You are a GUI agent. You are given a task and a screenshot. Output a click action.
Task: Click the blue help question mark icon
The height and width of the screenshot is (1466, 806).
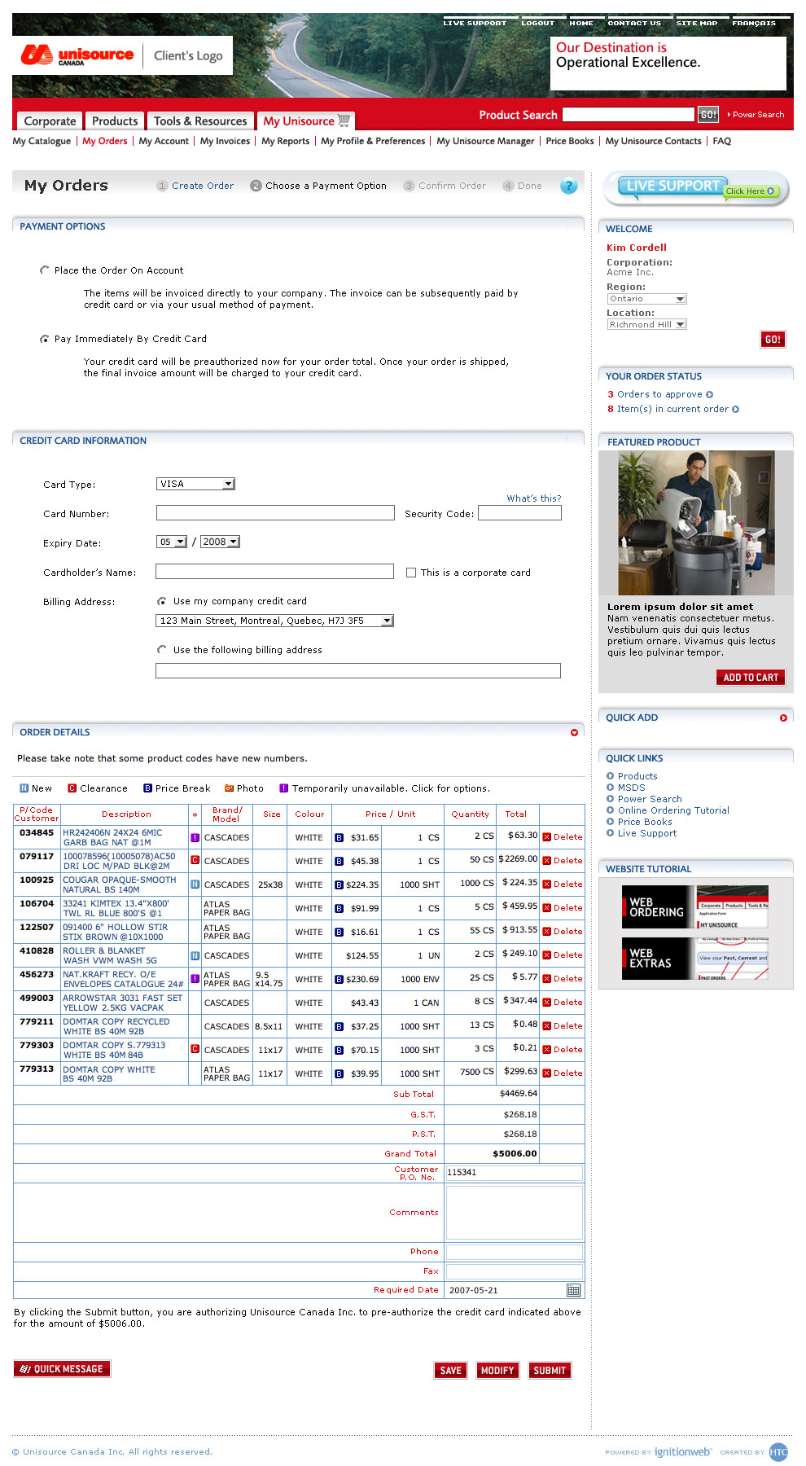pyautogui.click(x=568, y=186)
